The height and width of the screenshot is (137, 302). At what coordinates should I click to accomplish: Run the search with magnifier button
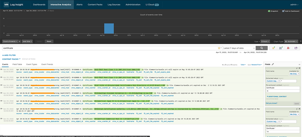[262, 48]
